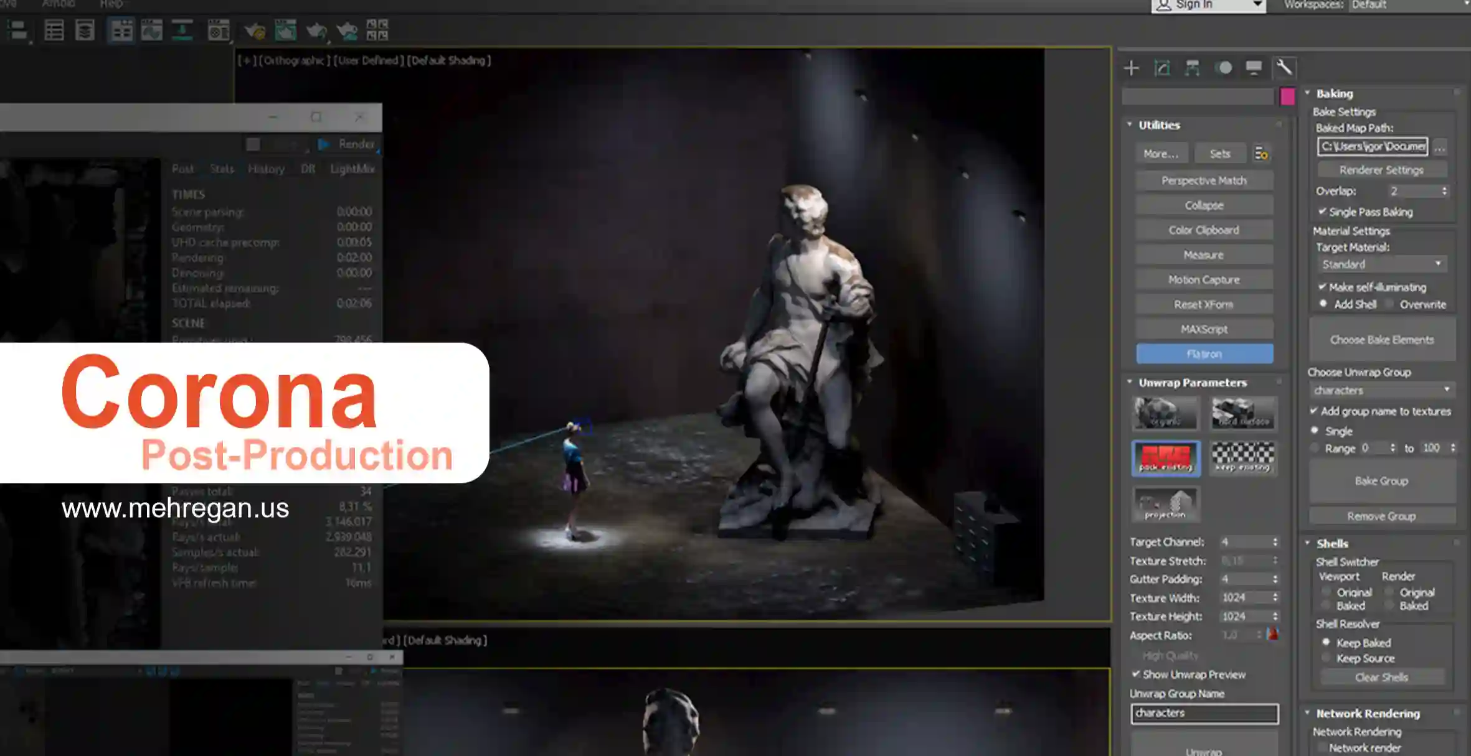Click the Create plus tab icon

coord(1132,68)
